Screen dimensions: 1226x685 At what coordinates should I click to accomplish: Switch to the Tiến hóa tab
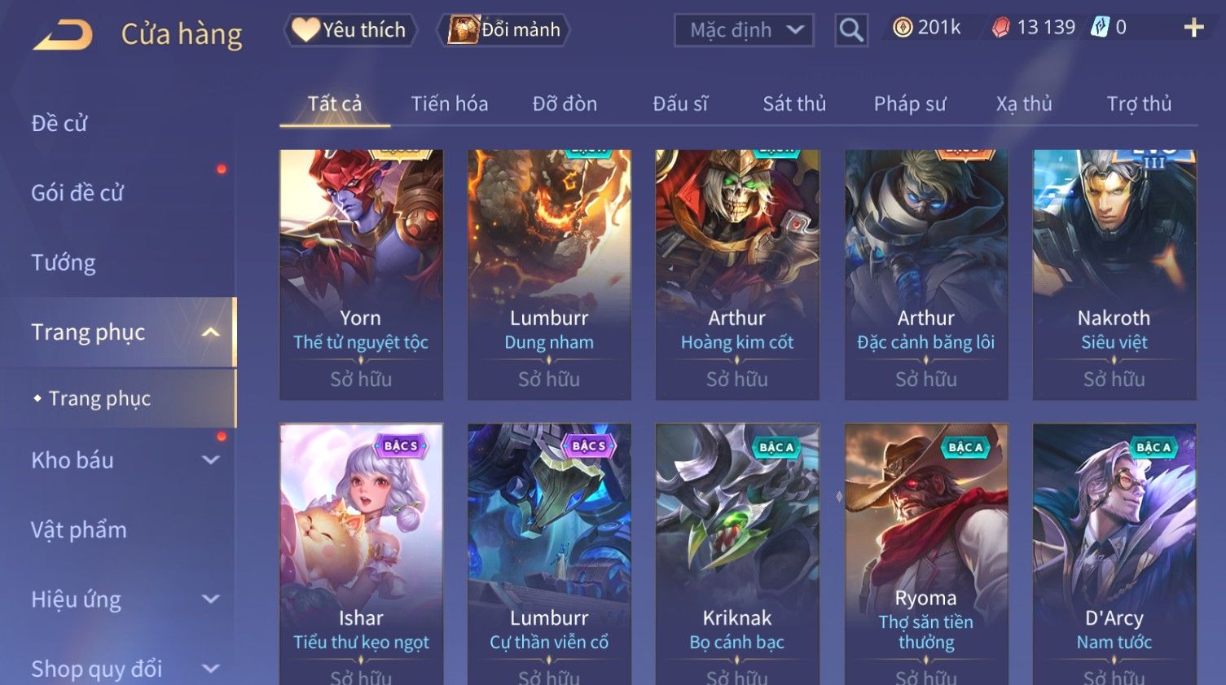point(450,103)
